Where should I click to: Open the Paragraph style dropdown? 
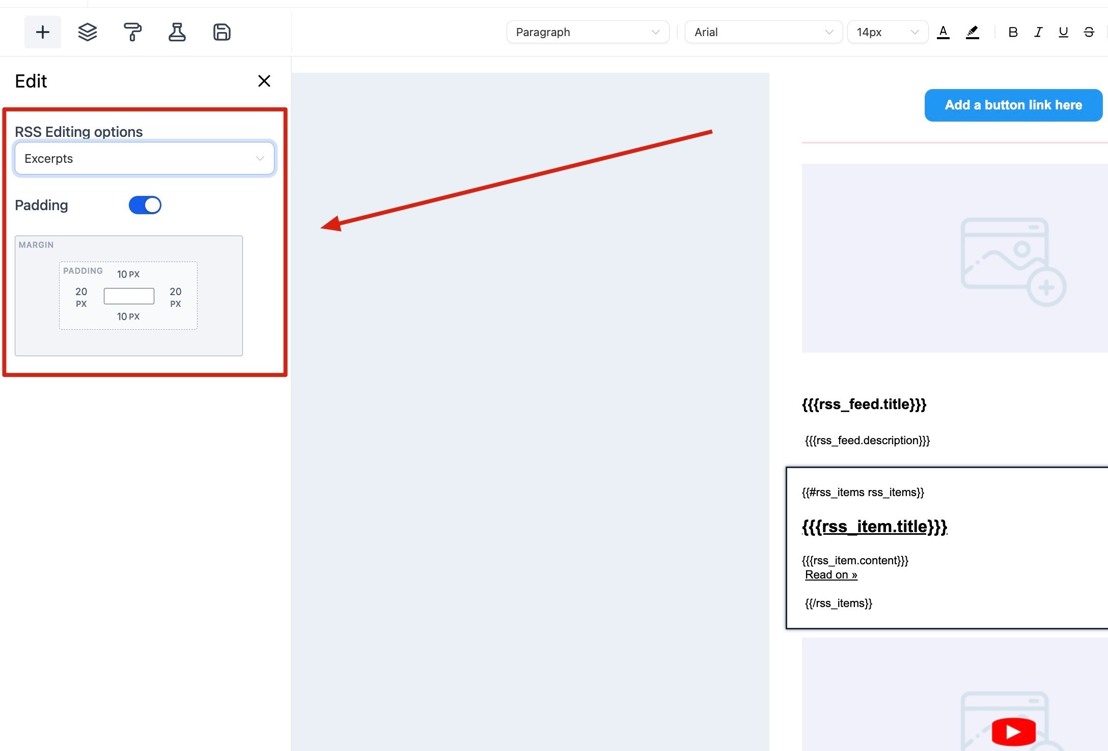coord(588,32)
